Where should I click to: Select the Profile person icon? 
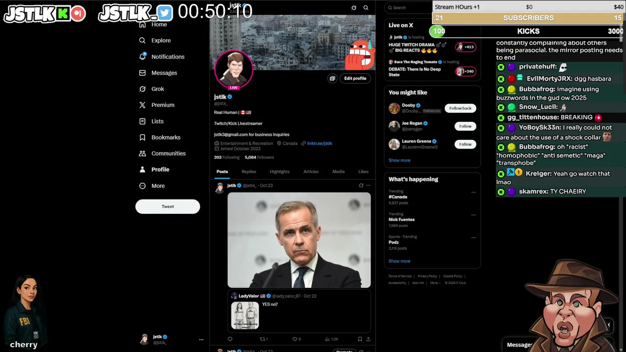142,170
